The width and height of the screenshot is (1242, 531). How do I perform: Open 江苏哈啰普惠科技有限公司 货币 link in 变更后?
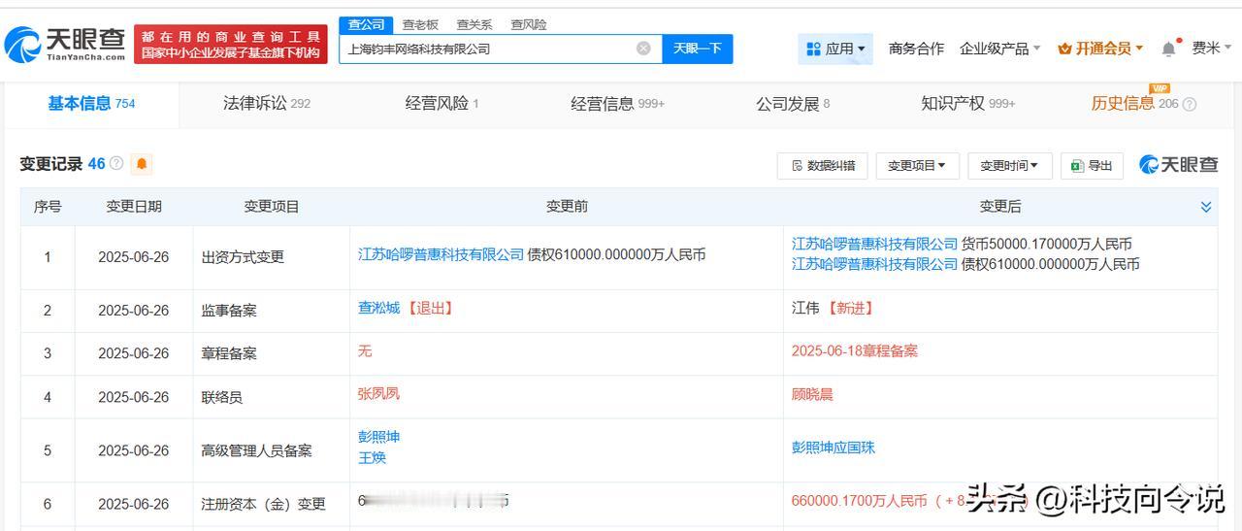[874, 244]
